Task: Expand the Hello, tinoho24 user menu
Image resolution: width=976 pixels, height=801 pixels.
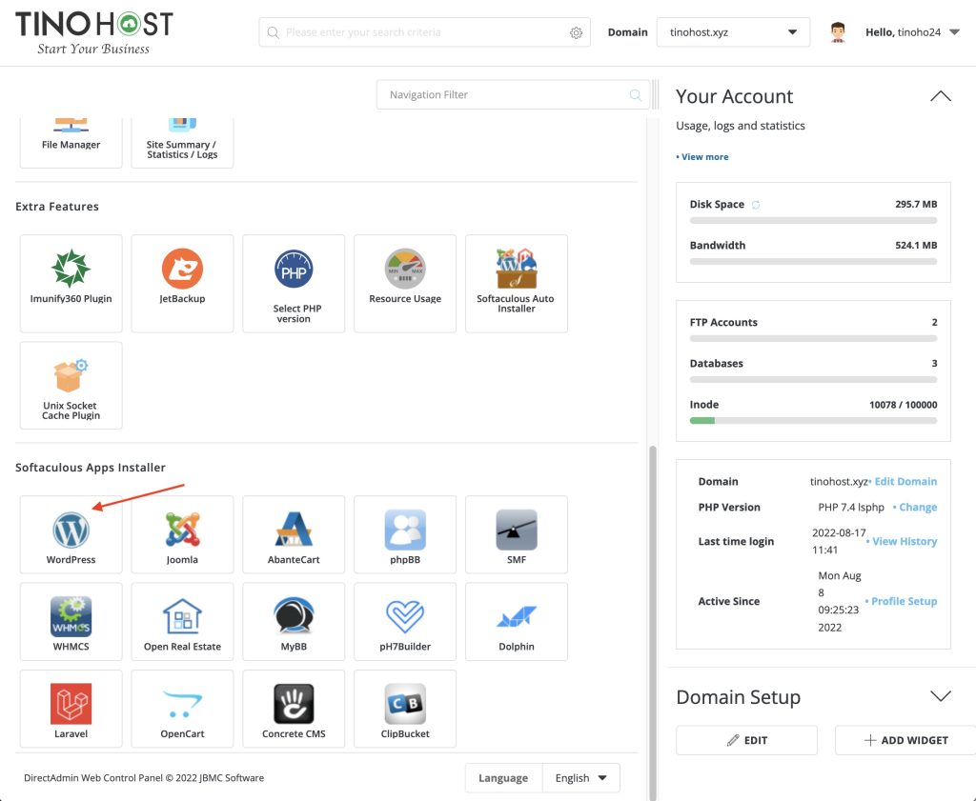Action: (x=912, y=32)
